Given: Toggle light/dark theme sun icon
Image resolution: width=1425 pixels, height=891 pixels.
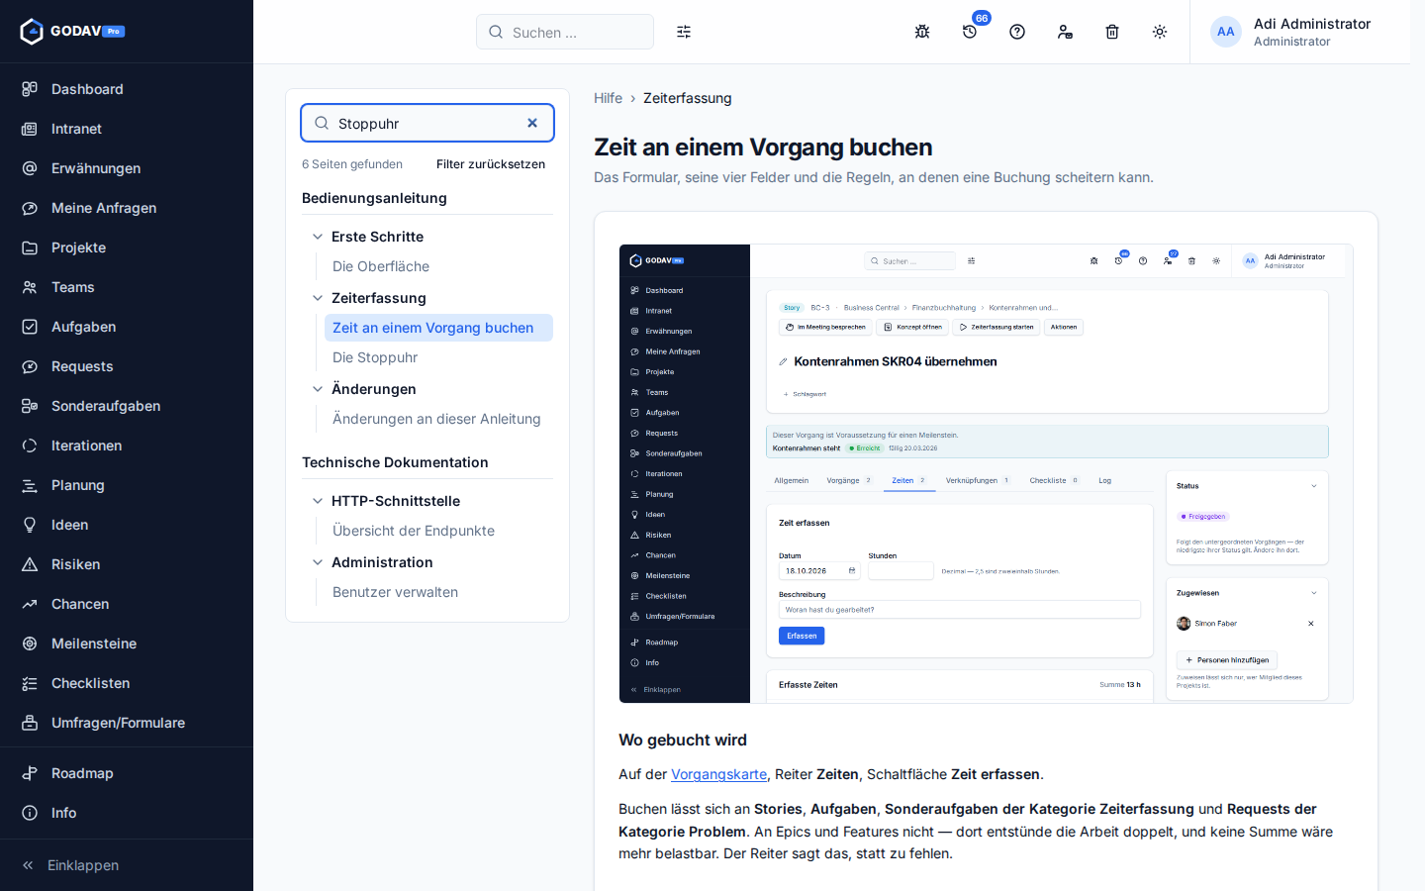Looking at the screenshot, I should 1160,32.
